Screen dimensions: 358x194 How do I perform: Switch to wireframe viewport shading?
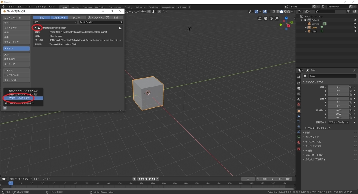coord(278,12)
